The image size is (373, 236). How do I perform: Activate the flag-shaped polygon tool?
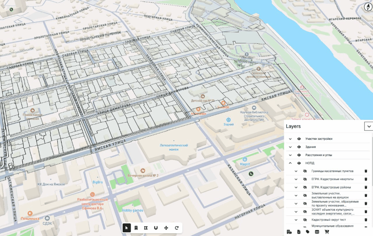coord(146,228)
